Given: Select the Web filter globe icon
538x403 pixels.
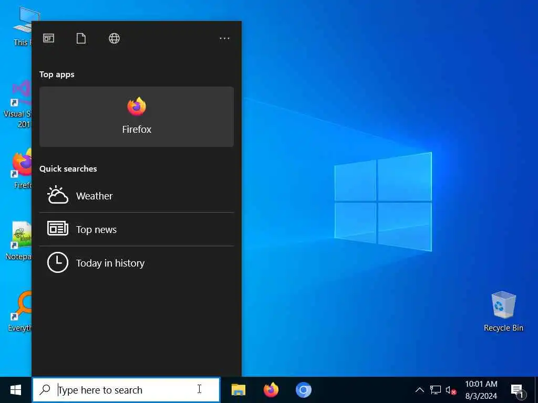Looking at the screenshot, I should (x=114, y=38).
